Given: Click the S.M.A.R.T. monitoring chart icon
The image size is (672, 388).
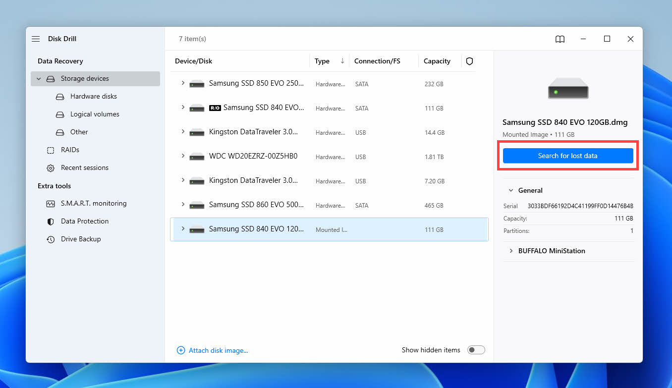Looking at the screenshot, I should 51,204.
